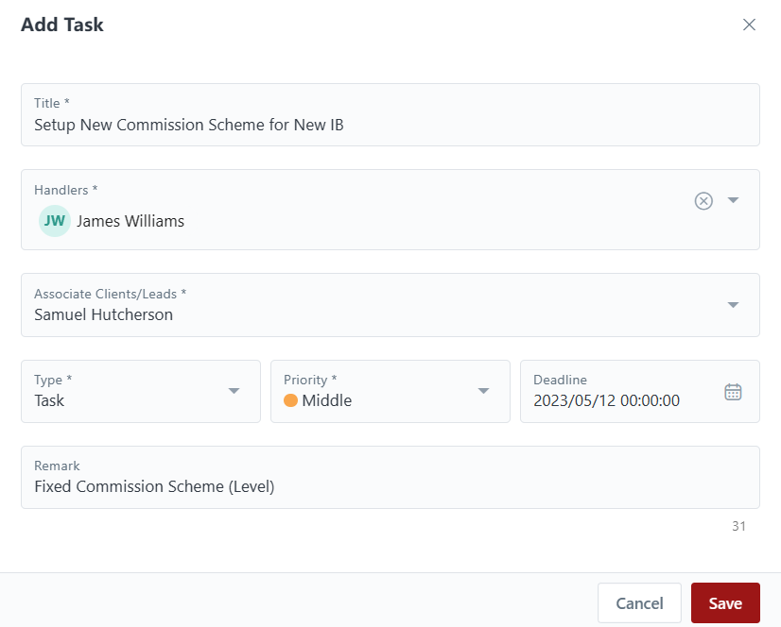
Task: Select the James Williams handler name
Action: click(x=130, y=221)
